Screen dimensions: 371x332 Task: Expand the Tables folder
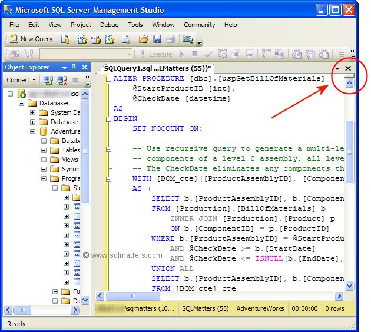(x=44, y=150)
